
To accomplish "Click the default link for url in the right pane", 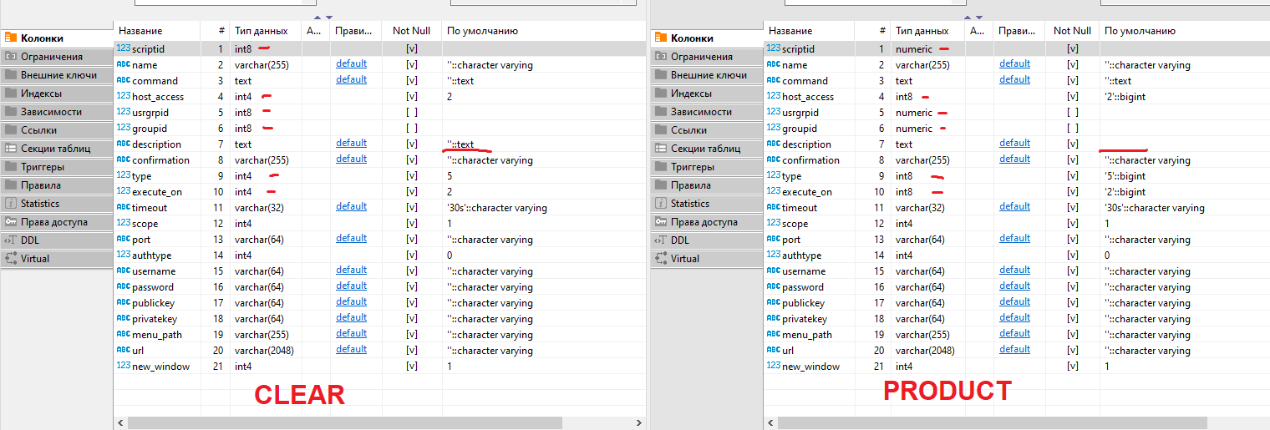I will tap(1014, 350).
